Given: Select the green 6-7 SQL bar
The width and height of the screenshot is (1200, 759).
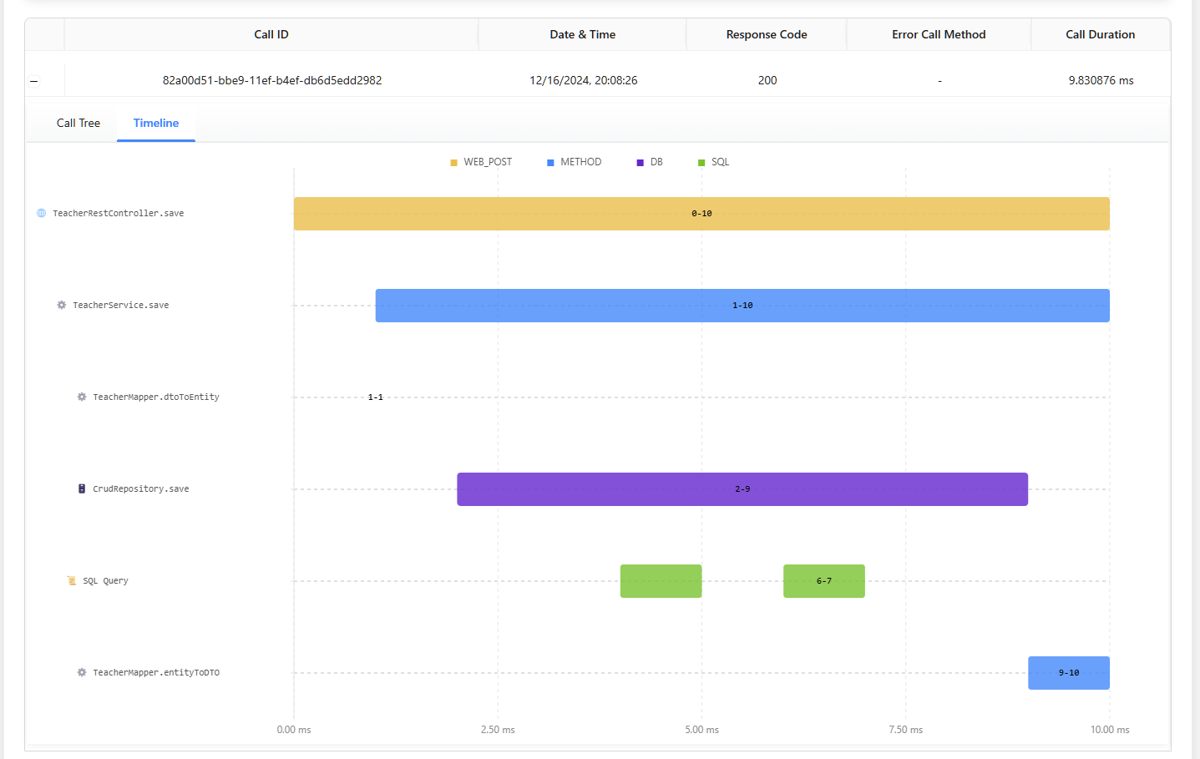Looking at the screenshot, I should pyautogui.click(x=824, y=581).
